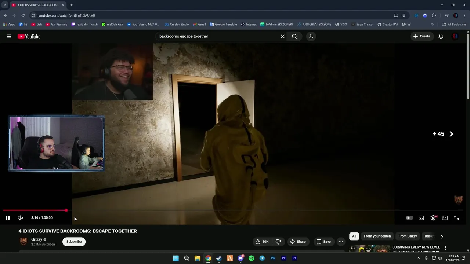This screenshot has width=470, height=264.
Task: Open the Apps bookmark
Action: pos(9,25)
